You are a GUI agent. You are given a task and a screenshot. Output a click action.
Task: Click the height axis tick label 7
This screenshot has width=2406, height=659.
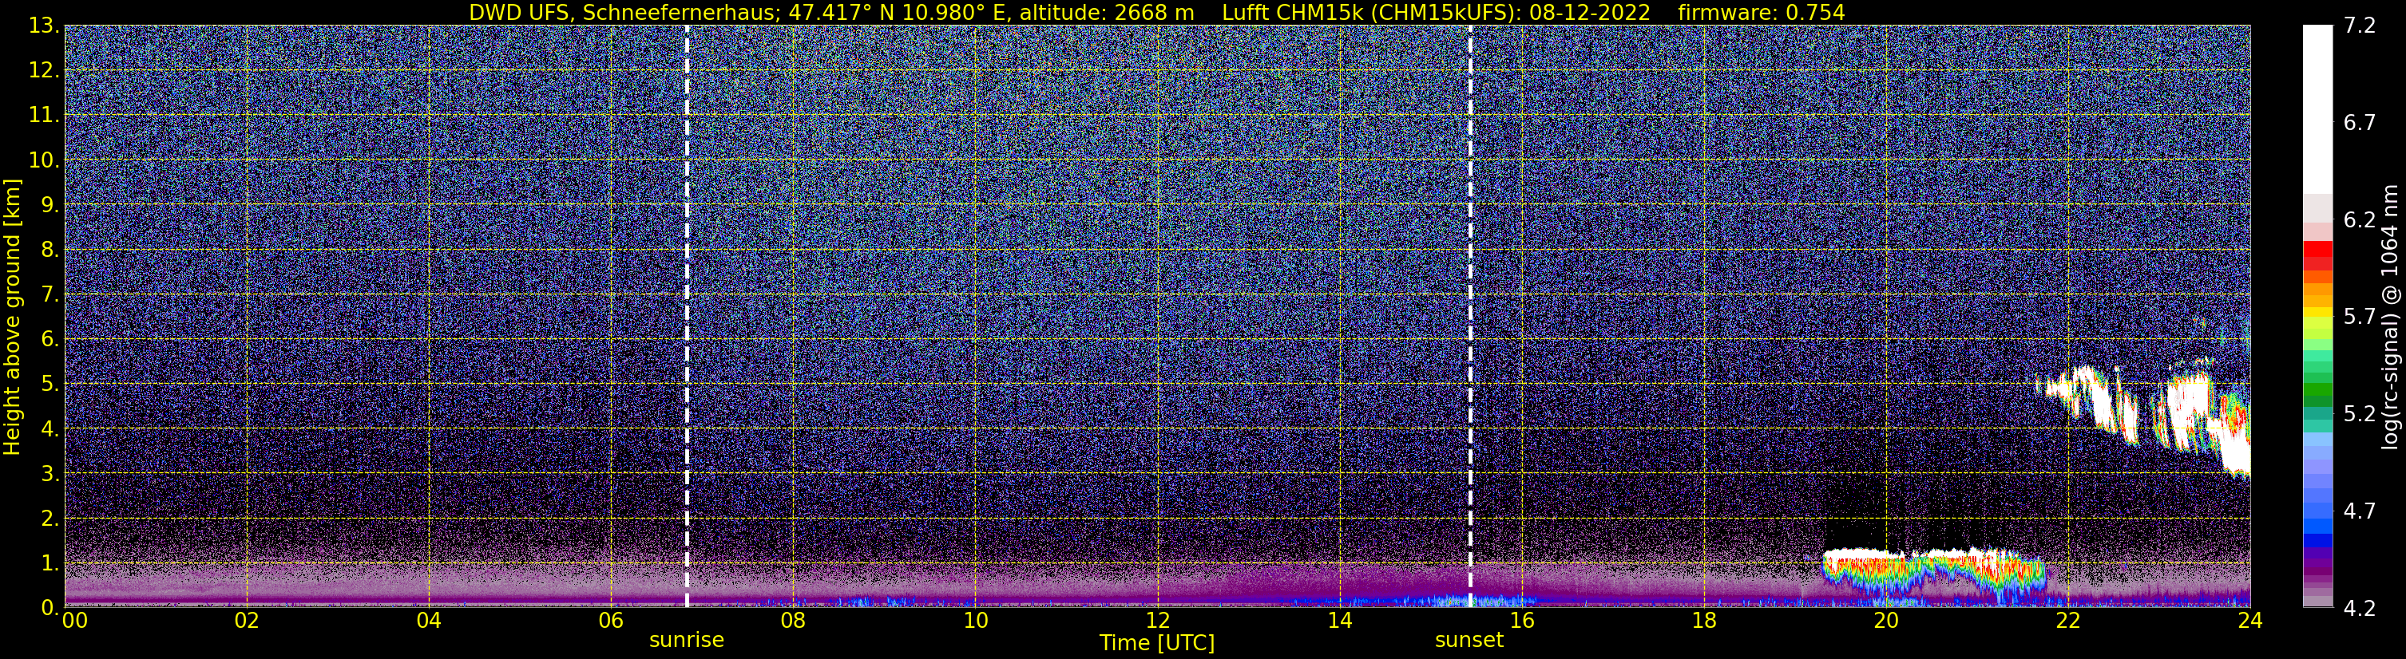[50, 295]
